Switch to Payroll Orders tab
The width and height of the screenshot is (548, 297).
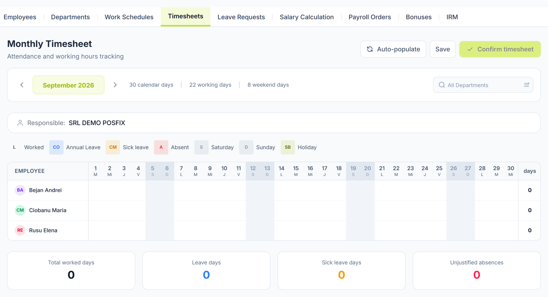[x=370, y=17]
